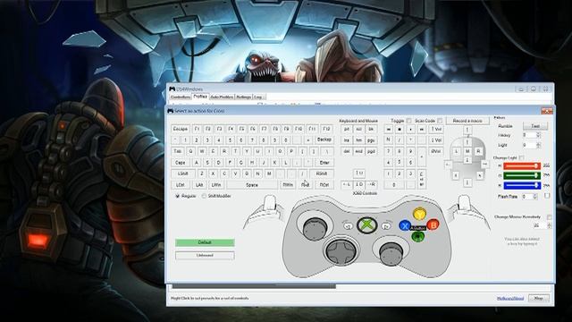This screenshot has width=572, height=322.
Task: Tick the checkbox next to Flash Rate
Action: pyautogui.click(x=547, y=196)
